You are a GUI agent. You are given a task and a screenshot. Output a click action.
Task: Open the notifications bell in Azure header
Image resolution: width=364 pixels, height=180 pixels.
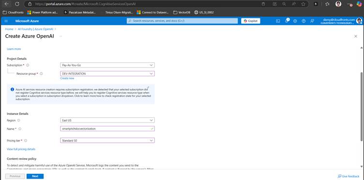(x=287, y=21)
